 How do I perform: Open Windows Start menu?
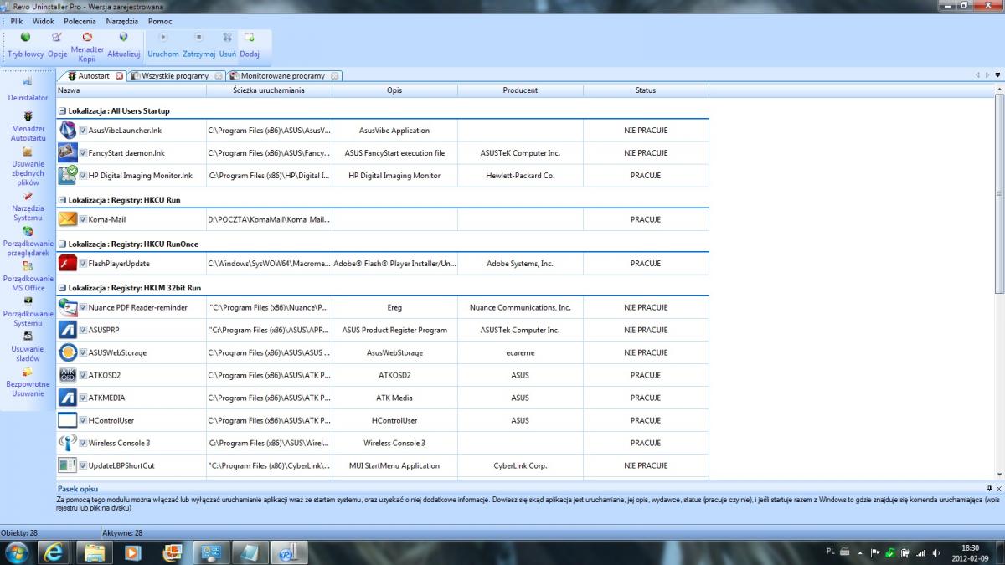pos(17,552)
